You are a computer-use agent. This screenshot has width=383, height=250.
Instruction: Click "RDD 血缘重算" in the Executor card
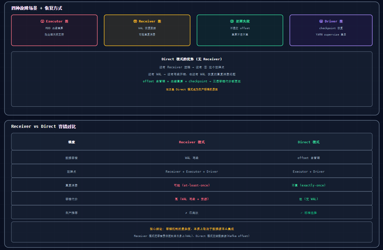pos(54,28)
